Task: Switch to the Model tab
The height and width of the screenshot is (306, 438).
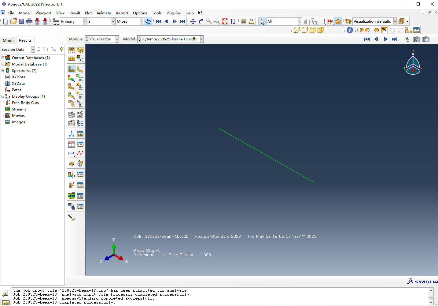Action: (9, 40)
